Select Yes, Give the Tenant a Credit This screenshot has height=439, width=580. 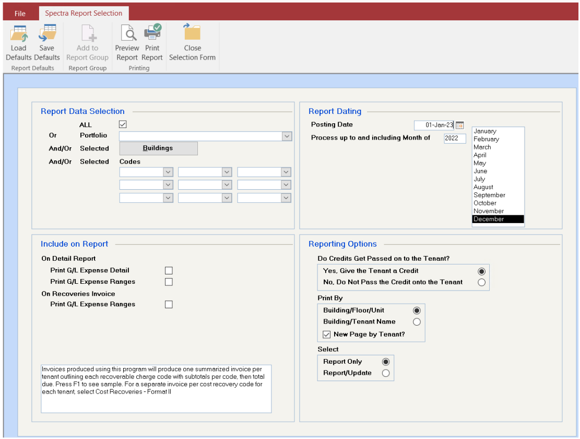tap(481, 271)
